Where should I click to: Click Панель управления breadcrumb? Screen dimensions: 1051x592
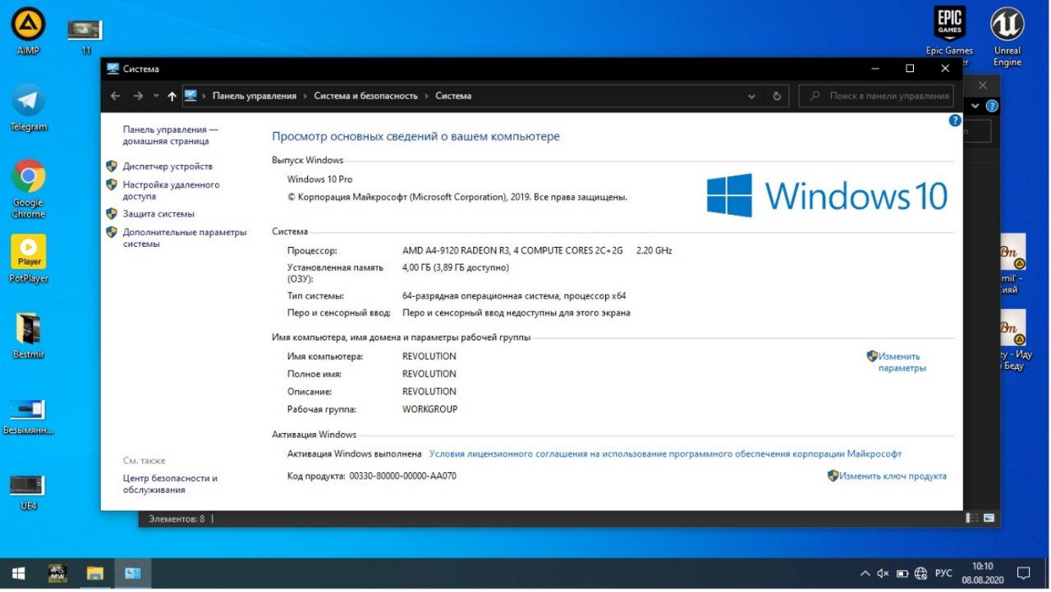tap(254, 96)
